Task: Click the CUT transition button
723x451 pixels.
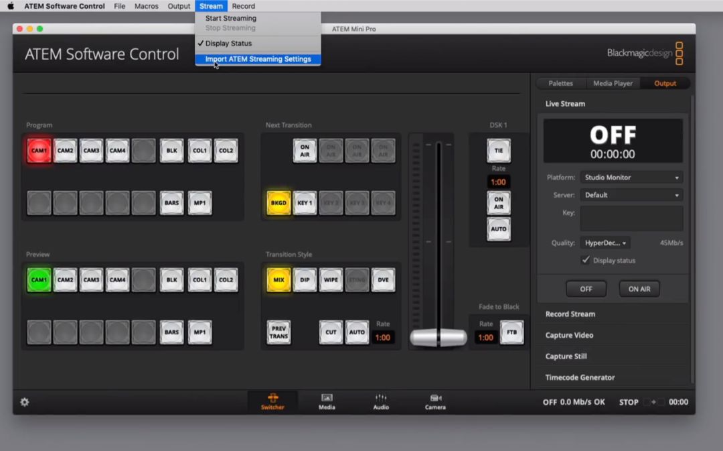Action: (331, 332)
